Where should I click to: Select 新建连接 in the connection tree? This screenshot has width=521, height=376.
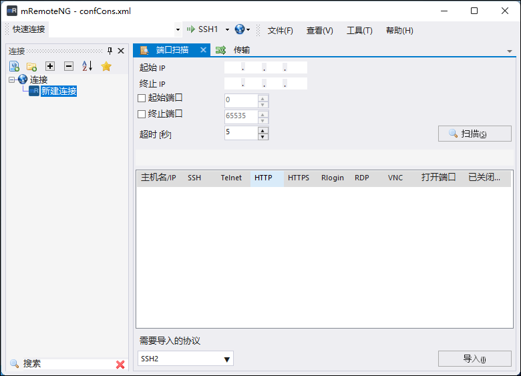coord(59,91)
